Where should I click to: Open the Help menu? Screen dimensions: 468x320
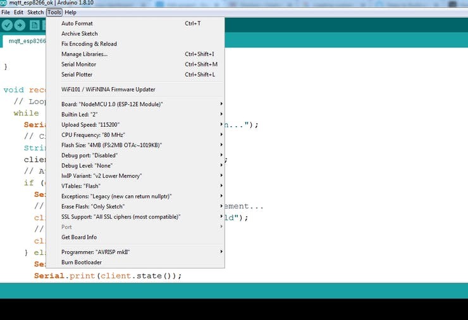click(x=70, y=12)
